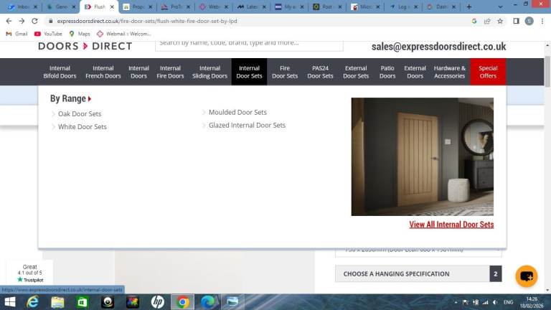
Task: Go to Oak Door Sets
Action: coord(80,114)
